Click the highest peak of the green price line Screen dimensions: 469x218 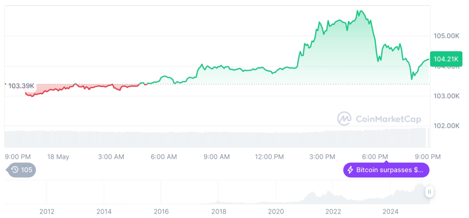[x=358, y=11]
